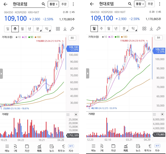This screenshot has width=166, height=154.
Task: Expand the 분 minute dropdown in the left screen
Action: (38, 29)
